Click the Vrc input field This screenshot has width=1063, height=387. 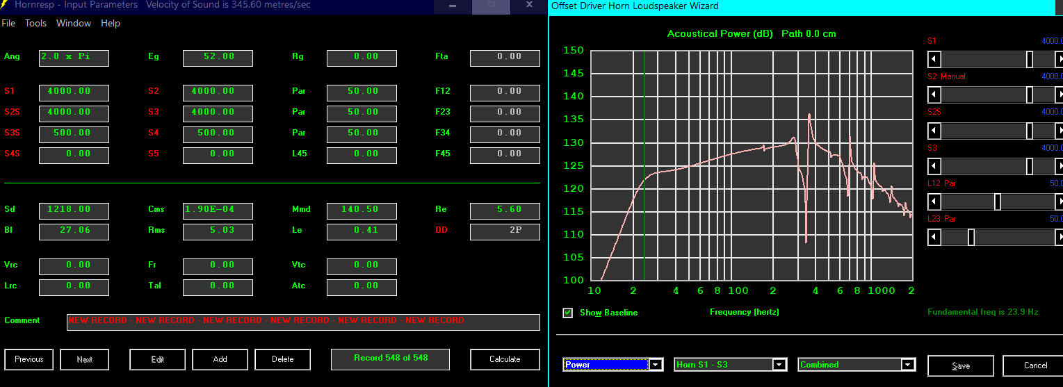pyautogui.click(x=74, y=266)
